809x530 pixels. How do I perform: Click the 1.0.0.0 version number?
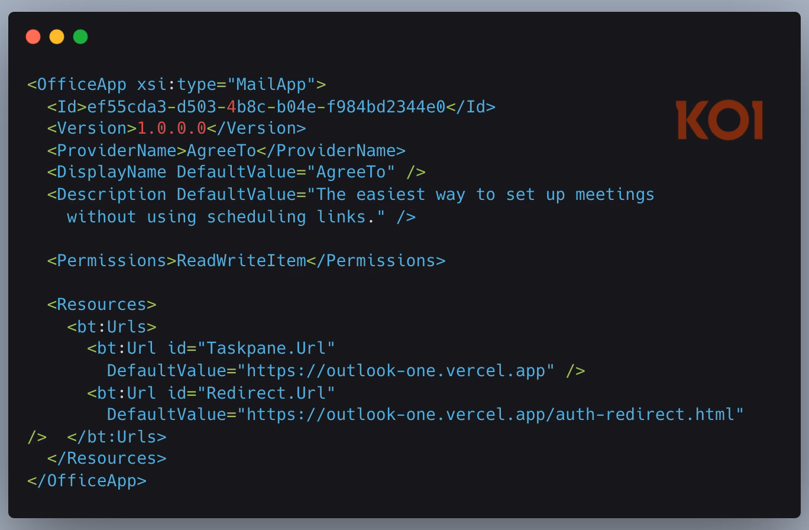pyautogui.click(x=171, y=128)
